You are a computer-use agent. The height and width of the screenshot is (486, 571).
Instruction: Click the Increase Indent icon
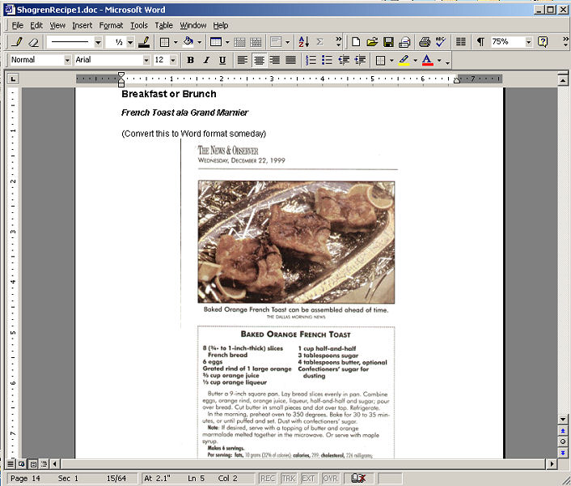click(360, 60)
